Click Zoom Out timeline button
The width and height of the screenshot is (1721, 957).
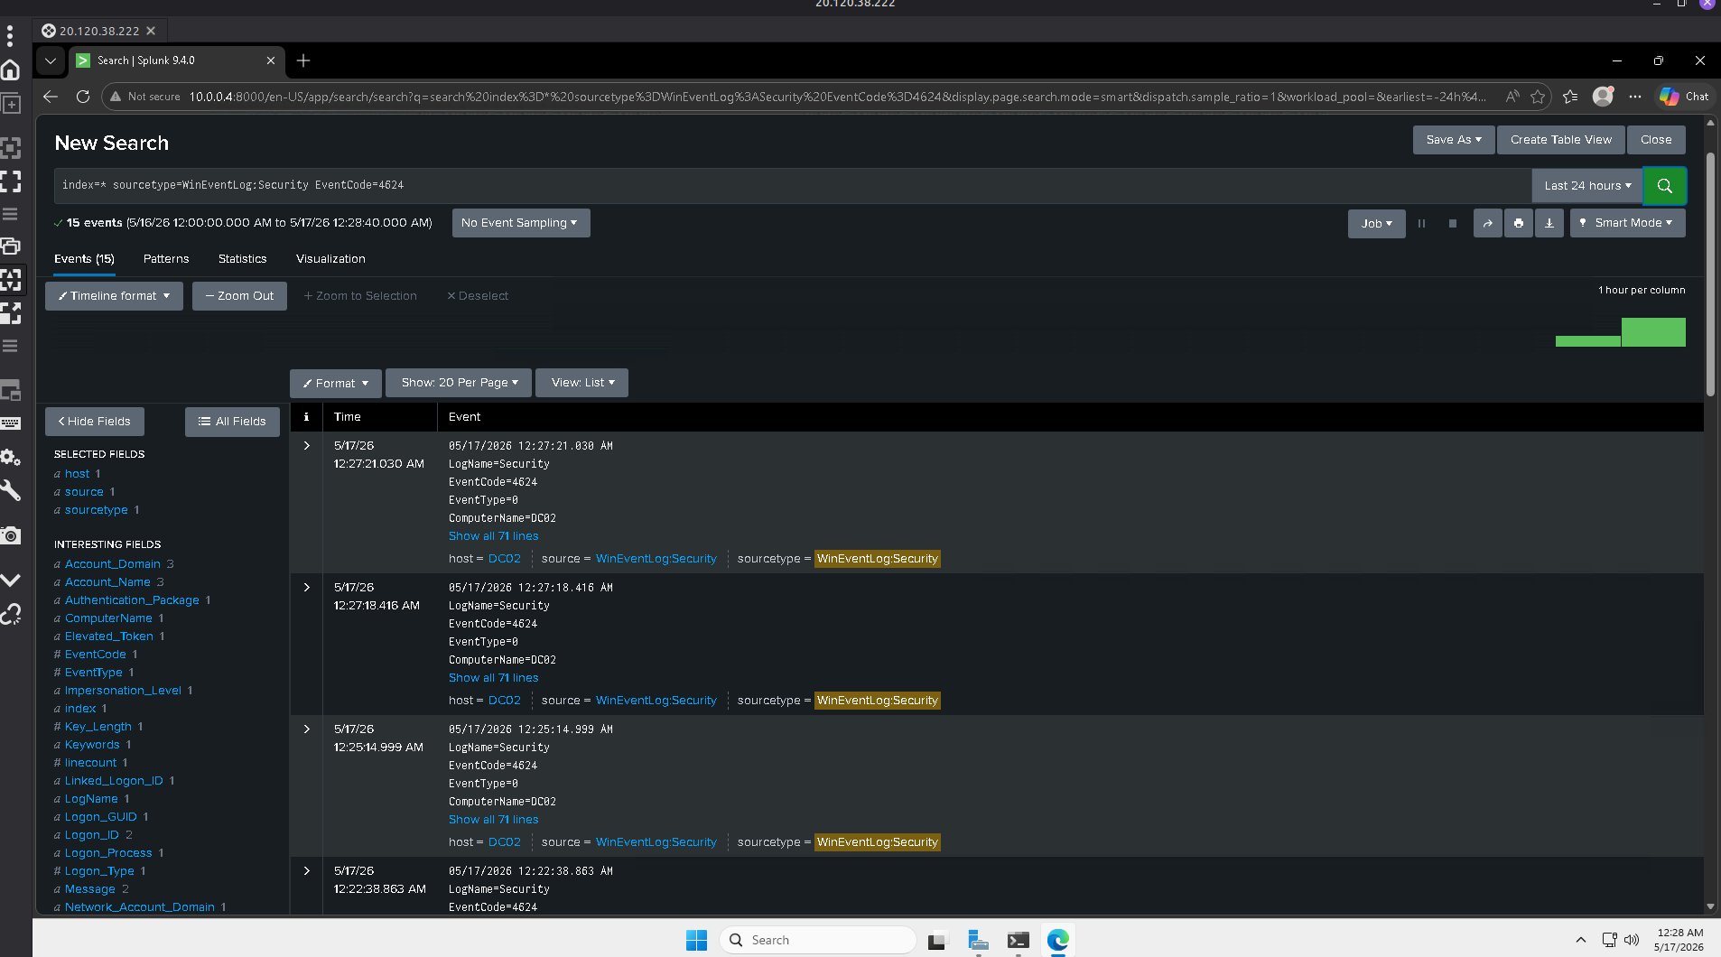click(239, 296)
